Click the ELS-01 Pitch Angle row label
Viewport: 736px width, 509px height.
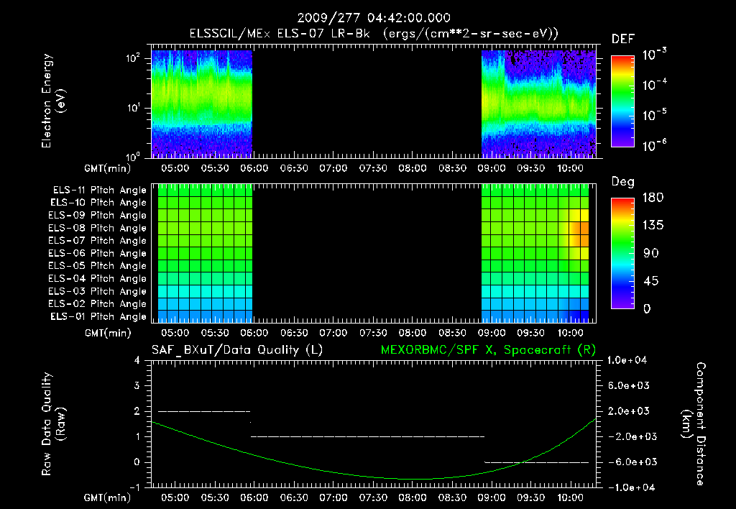click(98, 316)
